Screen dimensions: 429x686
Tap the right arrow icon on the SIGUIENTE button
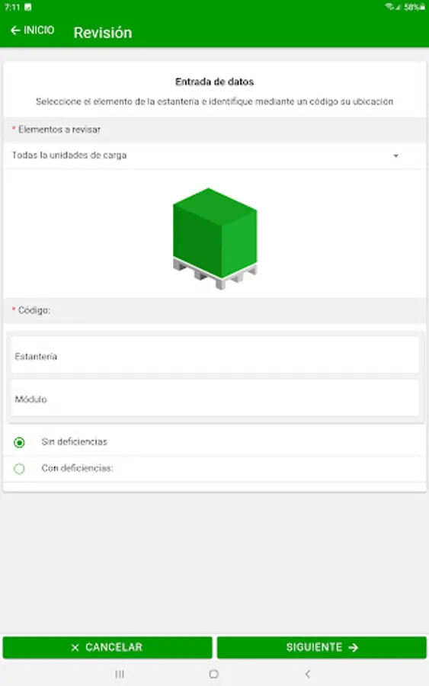point(354,647)
